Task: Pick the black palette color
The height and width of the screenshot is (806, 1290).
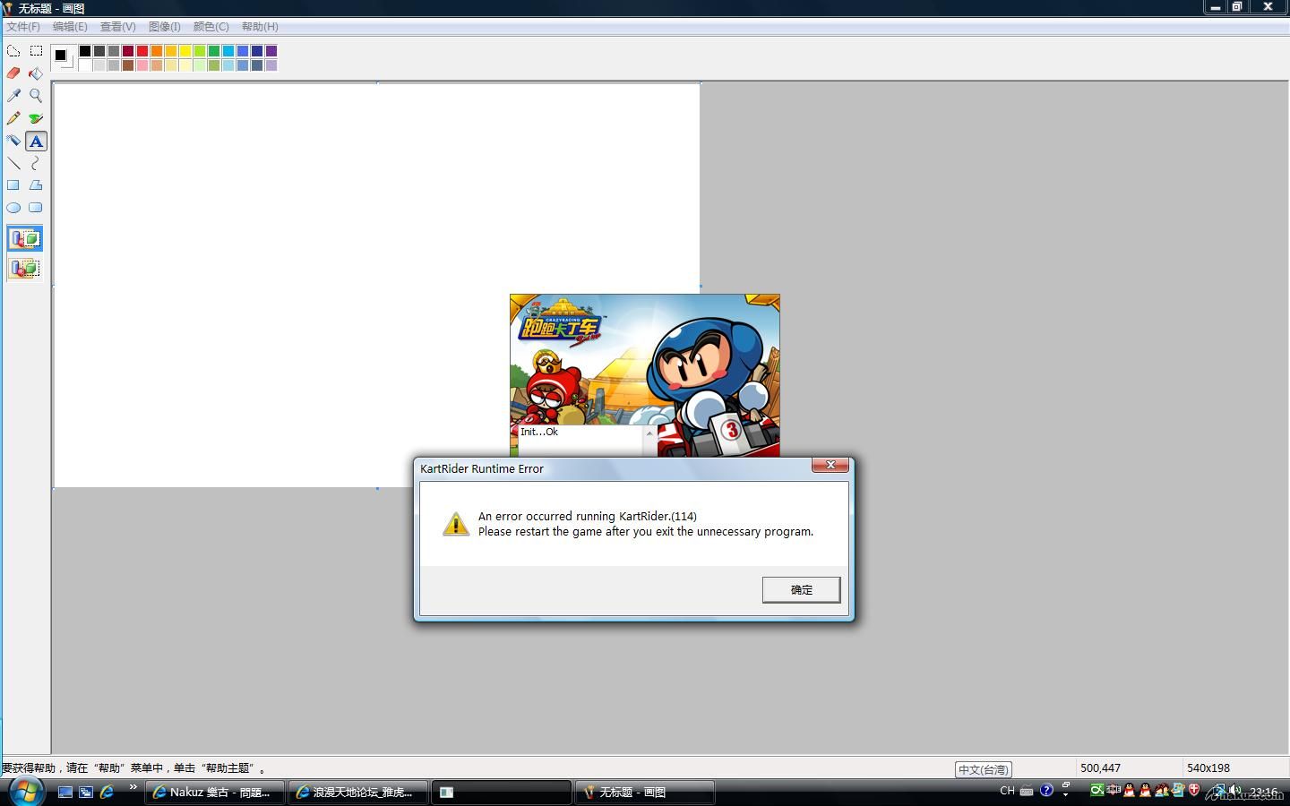Action: [x=85, y=51]
